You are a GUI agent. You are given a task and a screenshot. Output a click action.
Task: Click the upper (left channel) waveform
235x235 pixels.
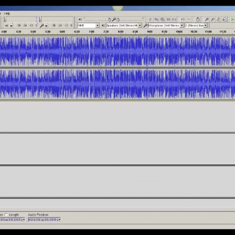tap(117, 51)
